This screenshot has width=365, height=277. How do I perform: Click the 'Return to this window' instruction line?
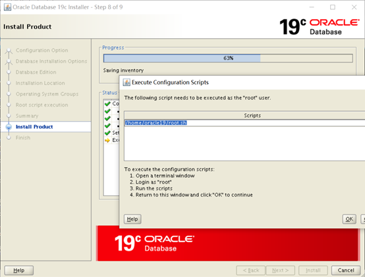[194, 195]
